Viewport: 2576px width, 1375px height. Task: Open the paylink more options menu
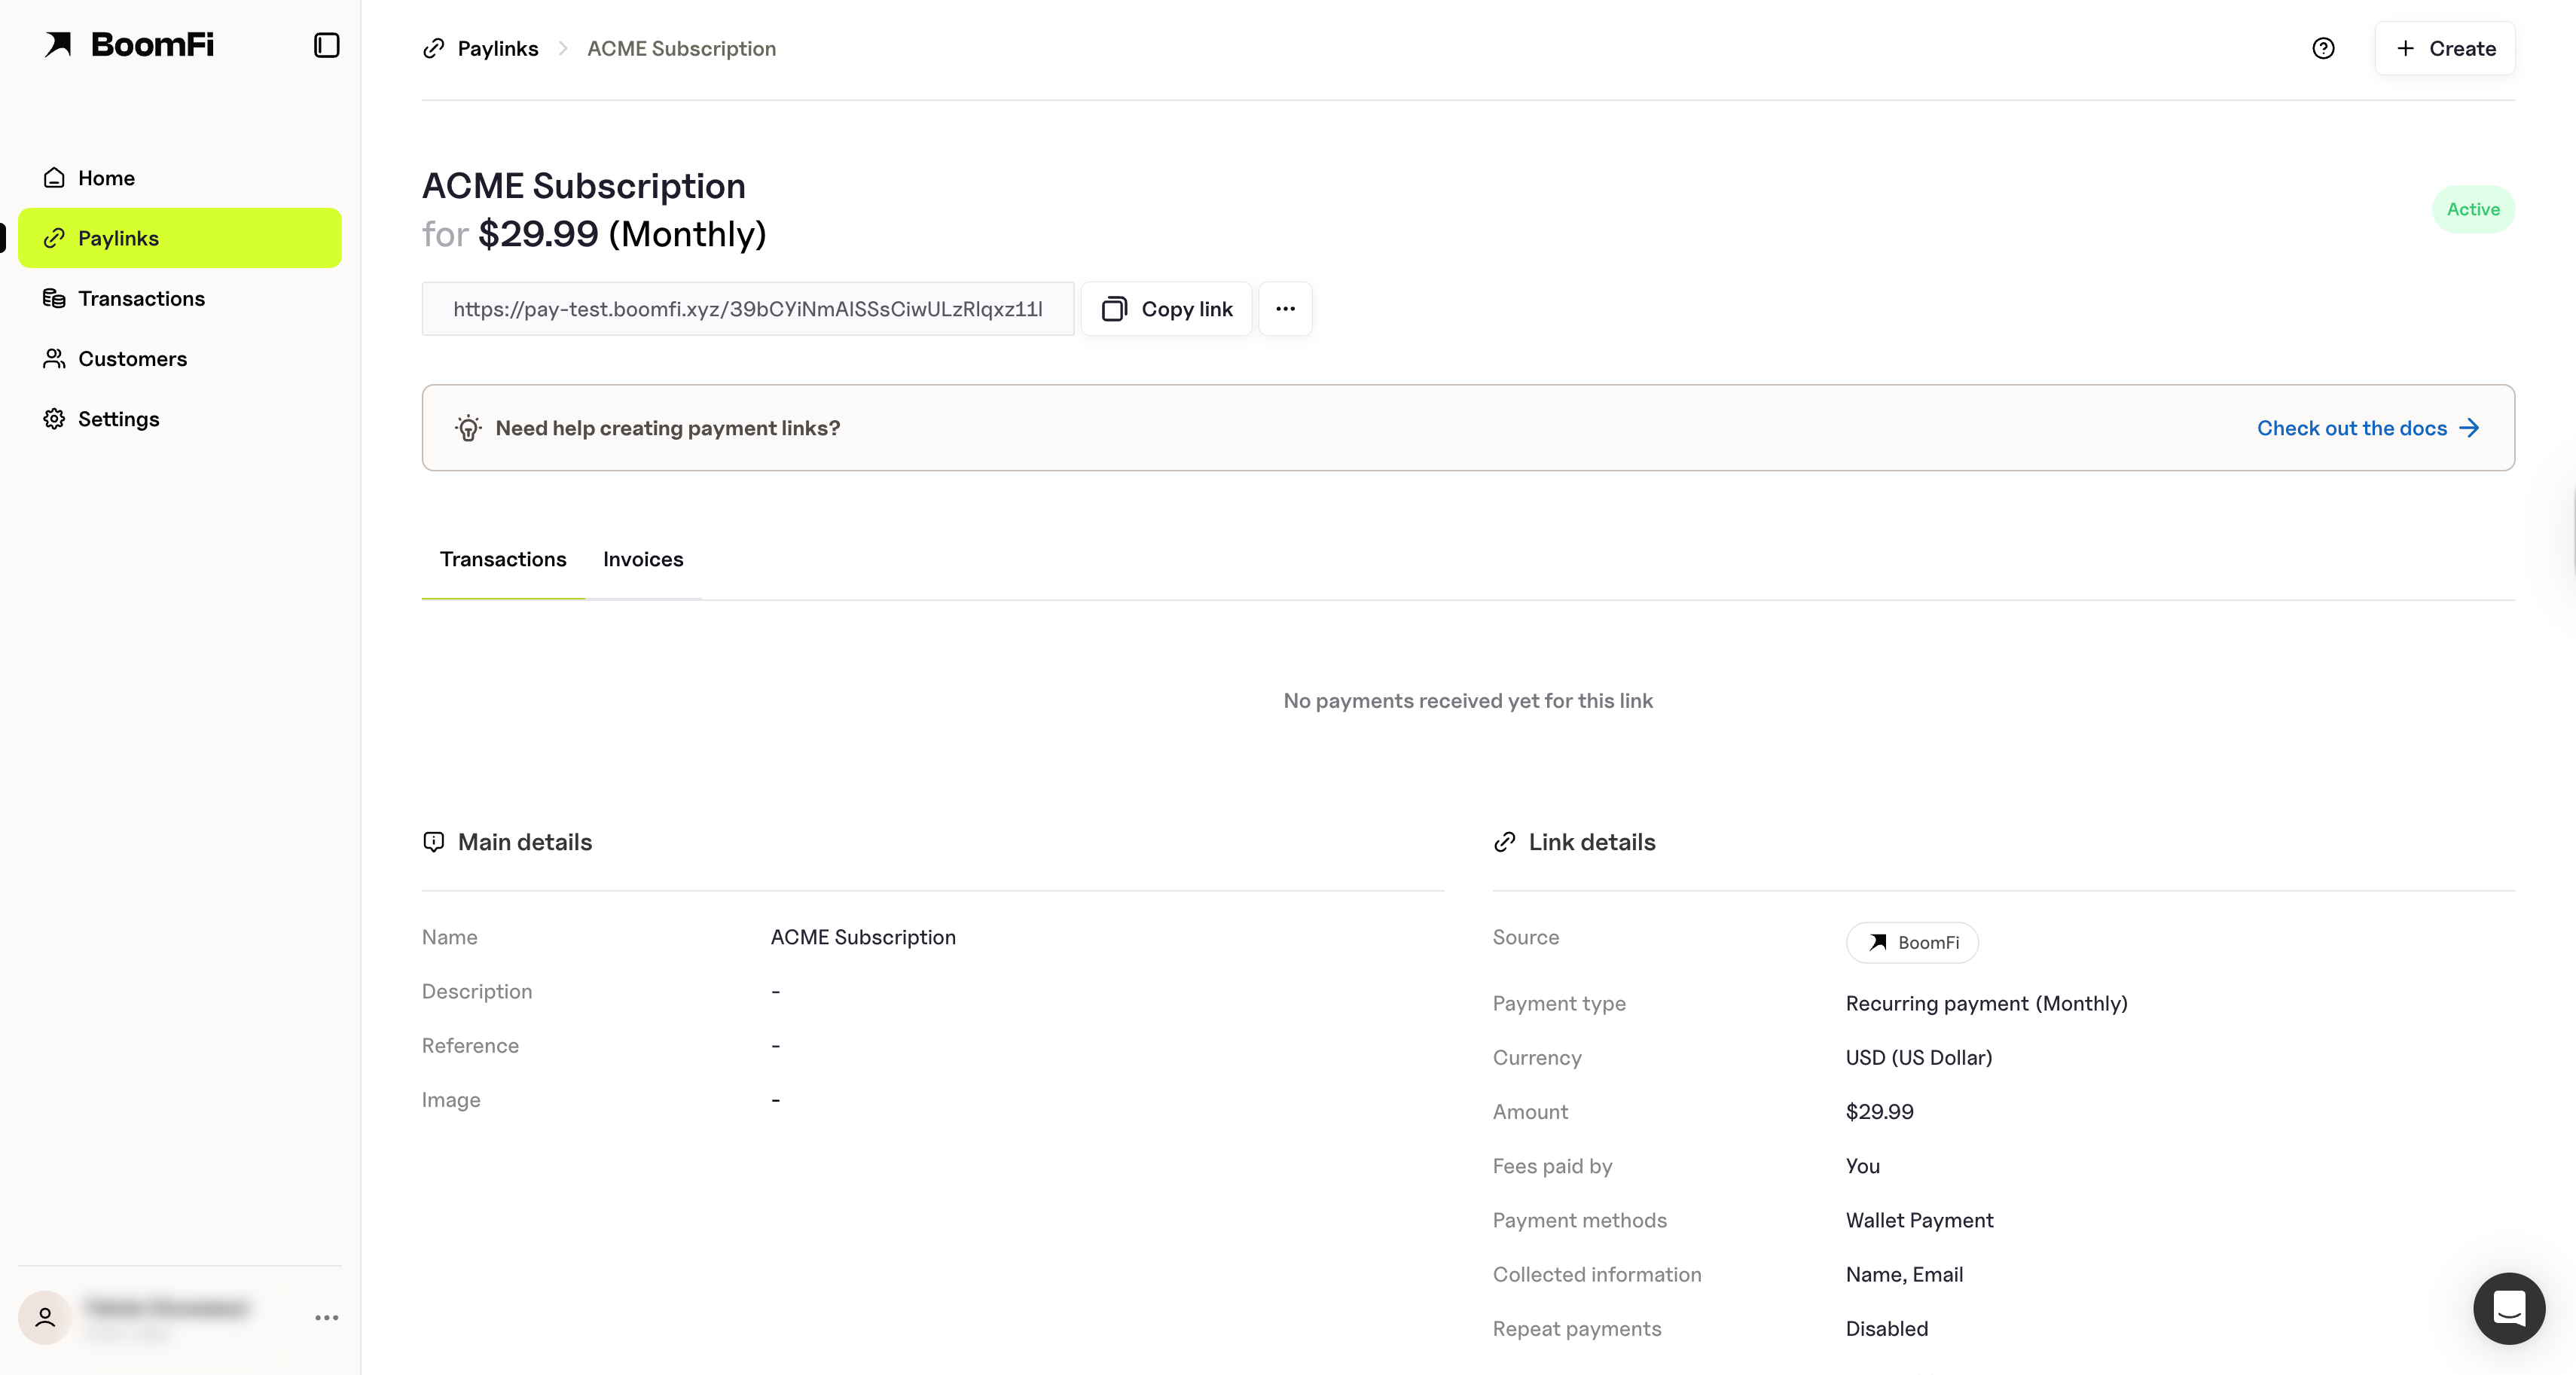1285,309
